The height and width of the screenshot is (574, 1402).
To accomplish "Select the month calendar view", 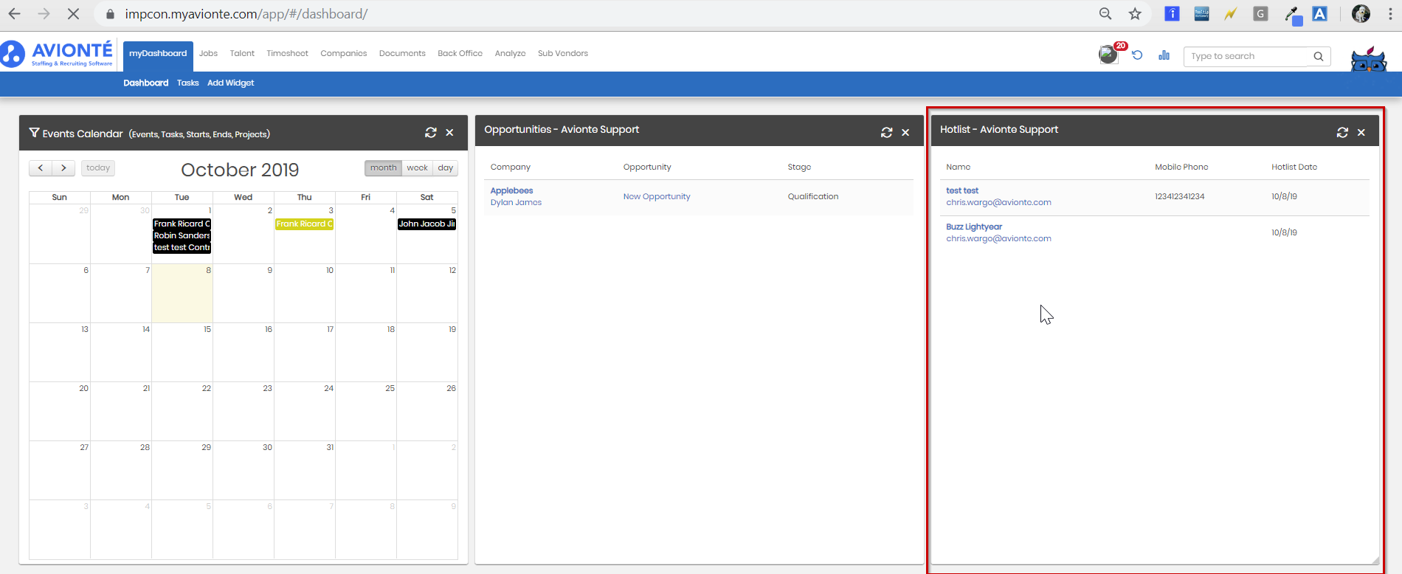I will tap(383, 168).
